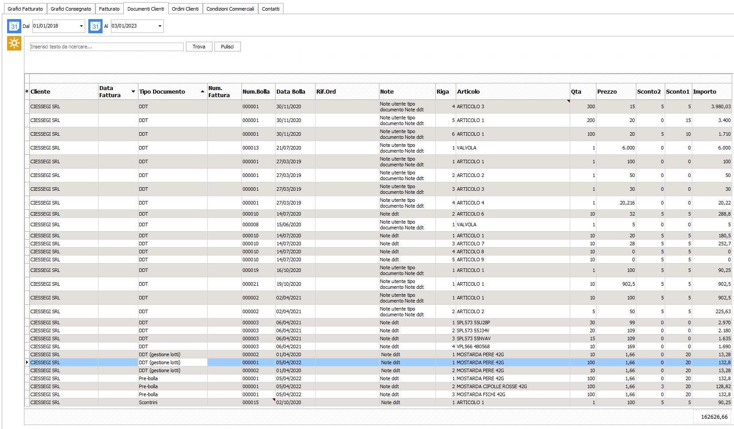
Task: Open the Dal calendar picker icon
Action: tap(14, 26)
